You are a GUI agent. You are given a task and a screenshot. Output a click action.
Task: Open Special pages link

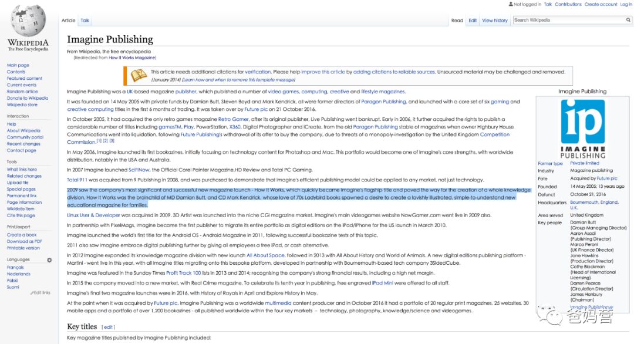pyautogui.click(x=21, y=189)
